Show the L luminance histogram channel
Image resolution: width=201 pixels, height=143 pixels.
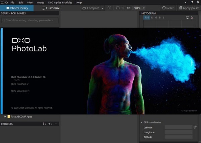164,17
